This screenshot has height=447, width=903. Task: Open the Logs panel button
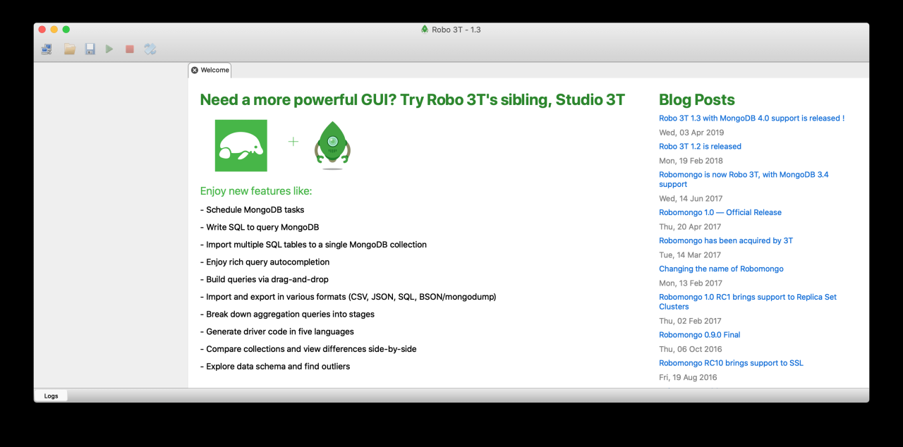(x=51, y=396)
